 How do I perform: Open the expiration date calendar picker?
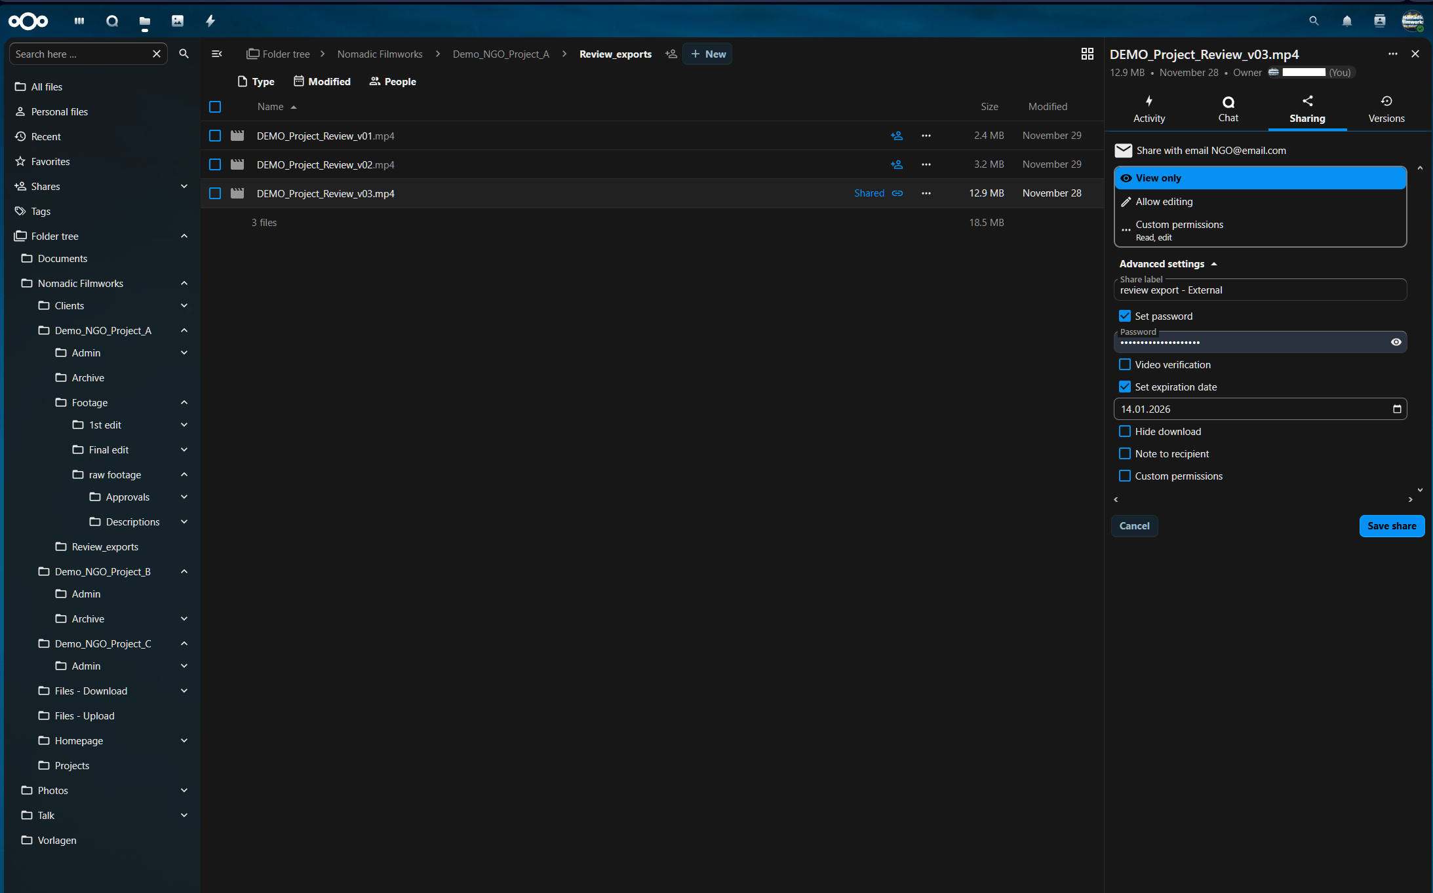(1396, 409)
